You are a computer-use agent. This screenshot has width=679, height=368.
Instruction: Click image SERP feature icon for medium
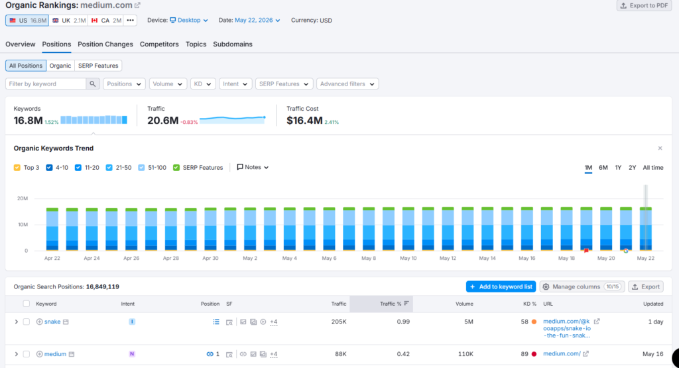tap(253, 354)
